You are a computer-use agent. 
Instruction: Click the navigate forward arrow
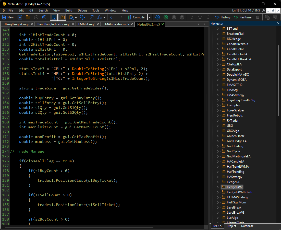click(120, 17)
